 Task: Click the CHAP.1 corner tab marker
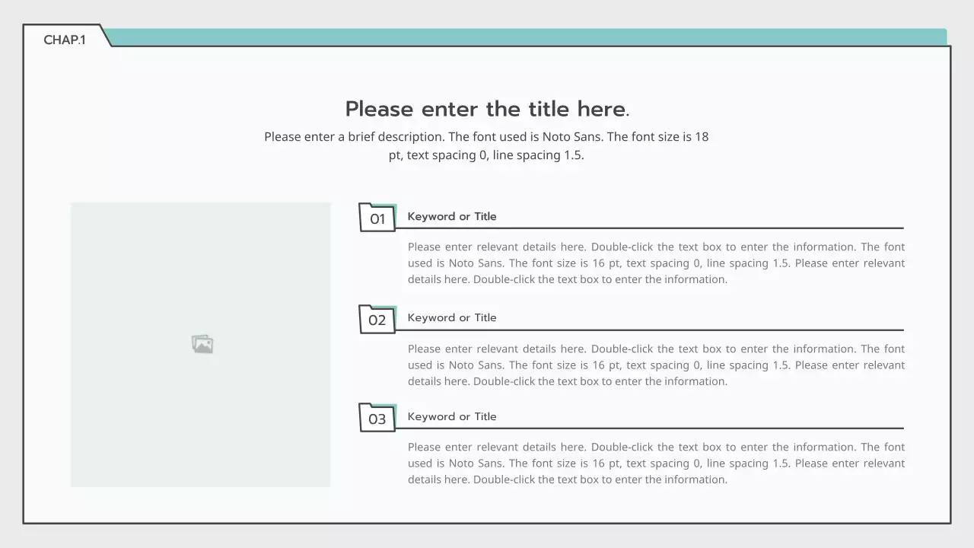65,40
